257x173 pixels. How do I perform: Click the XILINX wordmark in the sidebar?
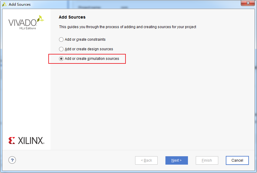31,141
